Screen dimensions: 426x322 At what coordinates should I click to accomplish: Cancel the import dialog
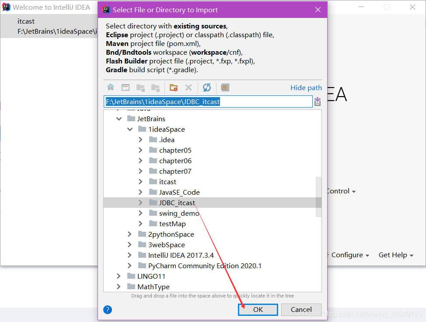coord(301,309)
